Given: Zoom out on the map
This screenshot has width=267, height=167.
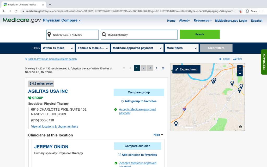Looking at the screenshot, I should 240,74.
